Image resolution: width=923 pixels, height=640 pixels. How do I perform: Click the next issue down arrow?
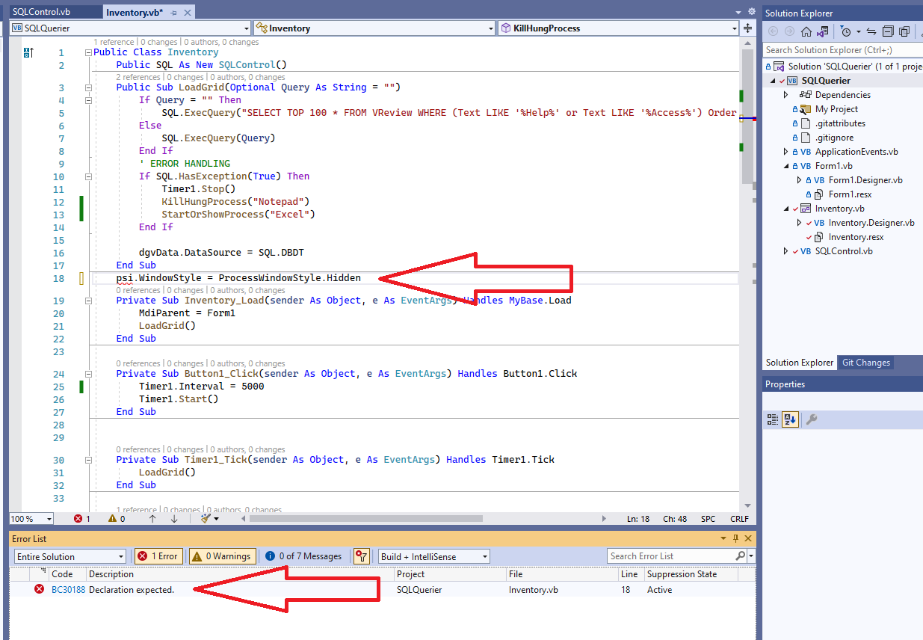174,518
